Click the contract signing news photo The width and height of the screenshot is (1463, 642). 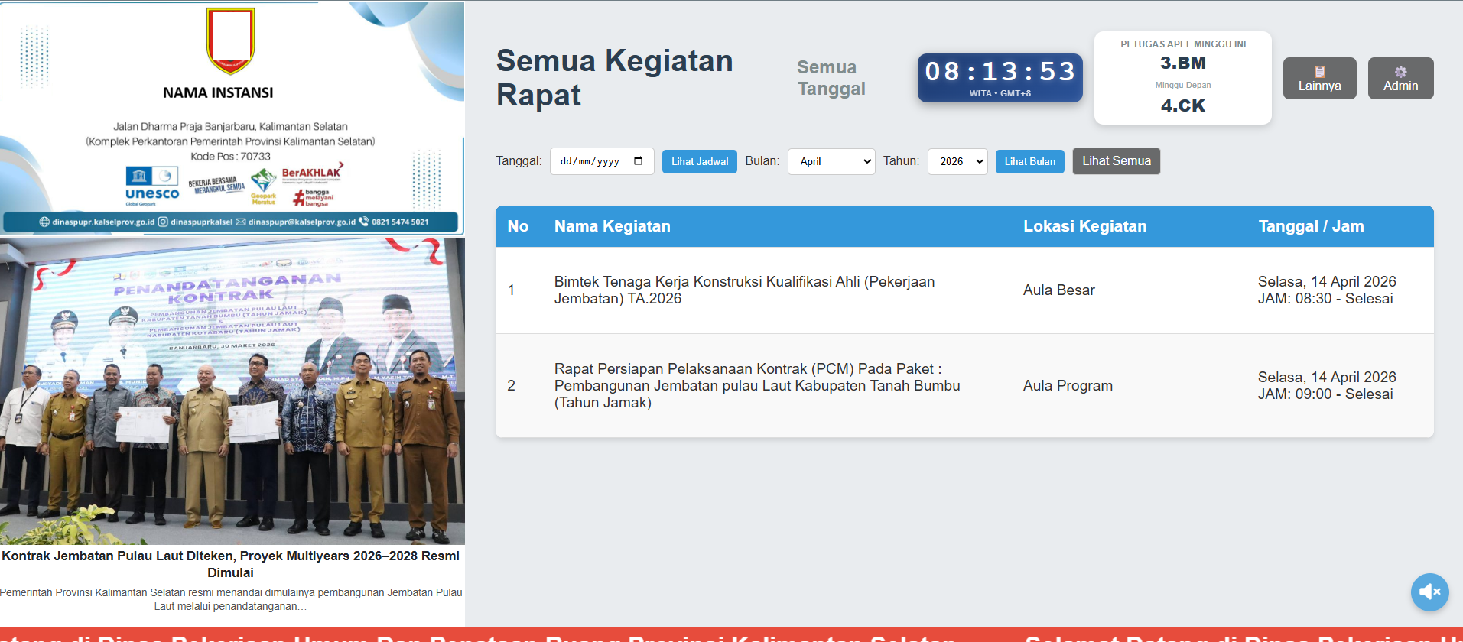[x=232, y=391]
